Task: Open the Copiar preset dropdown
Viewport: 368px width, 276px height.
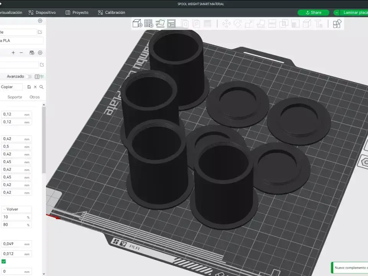Action: 11,87
